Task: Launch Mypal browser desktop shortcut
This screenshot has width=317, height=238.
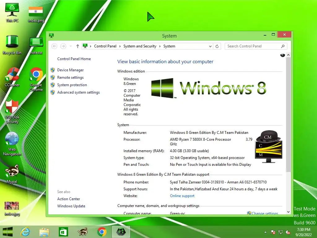Action: coord(12,174)
